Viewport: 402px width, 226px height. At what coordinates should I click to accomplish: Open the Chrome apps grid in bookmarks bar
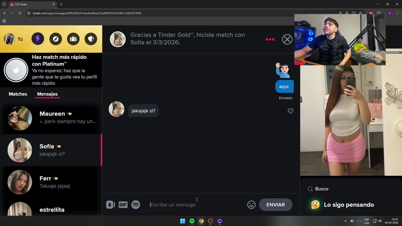point(4,21)
